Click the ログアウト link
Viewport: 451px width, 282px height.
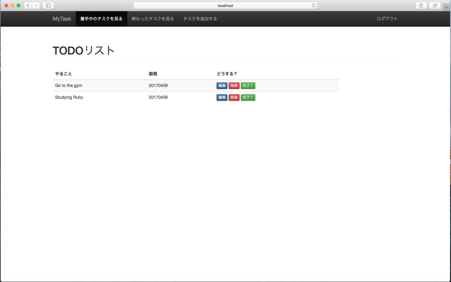pyautogui.click(x=387, y=19)
